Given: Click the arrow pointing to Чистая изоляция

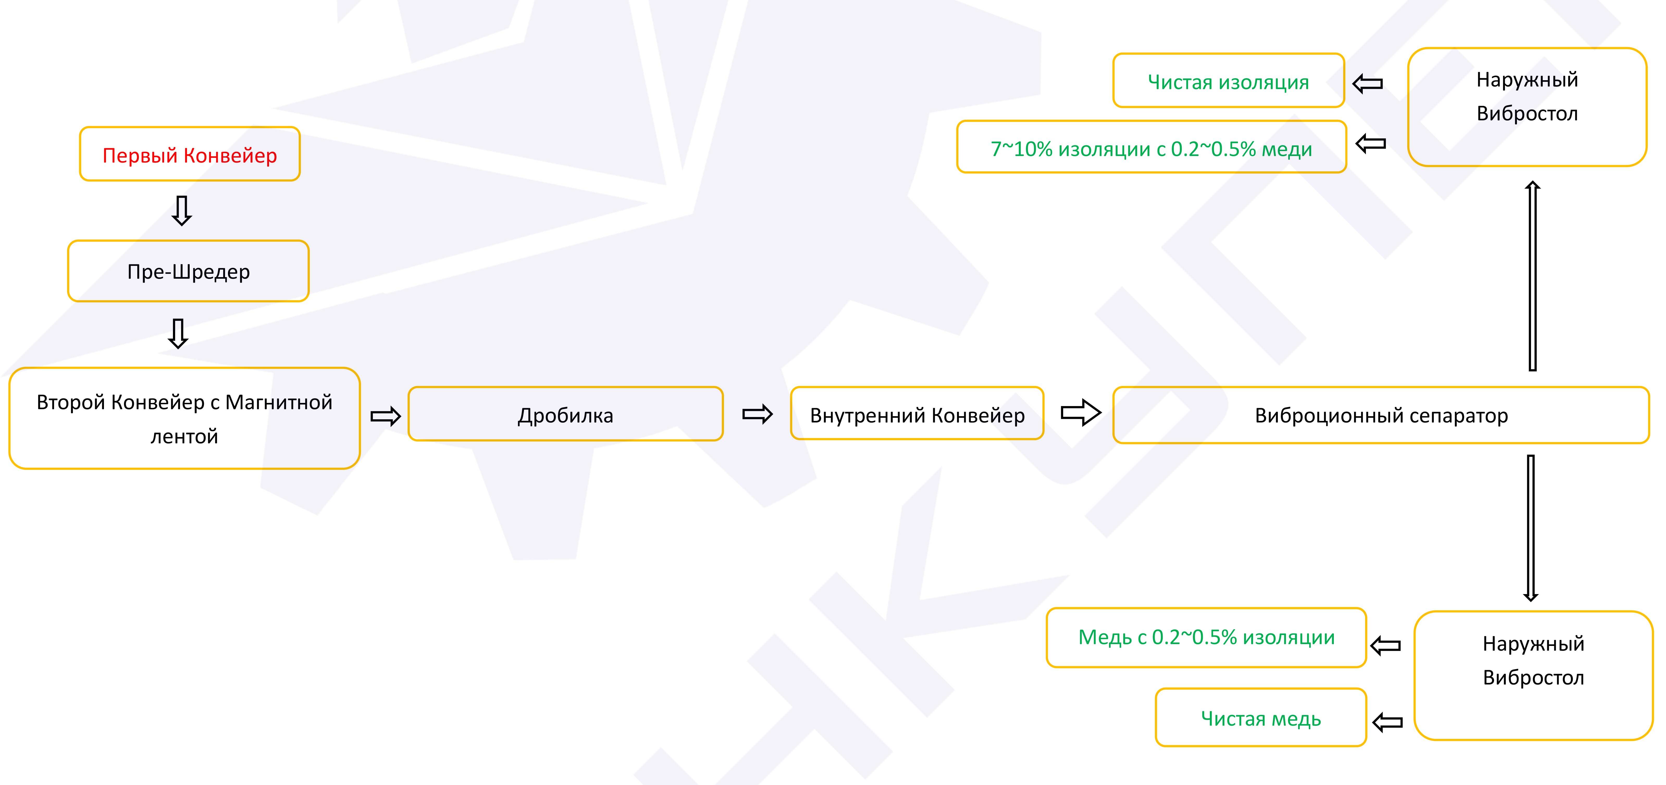Looking at the screenshot, I should [1367, 83].
